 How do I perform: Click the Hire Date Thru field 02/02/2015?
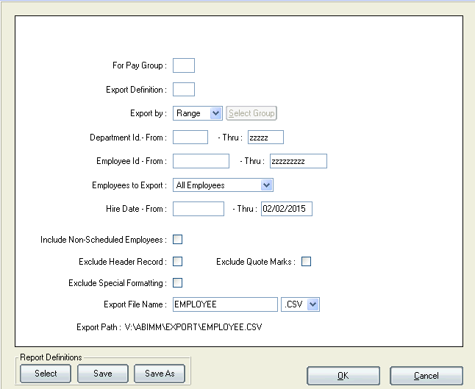pos(287,209)
